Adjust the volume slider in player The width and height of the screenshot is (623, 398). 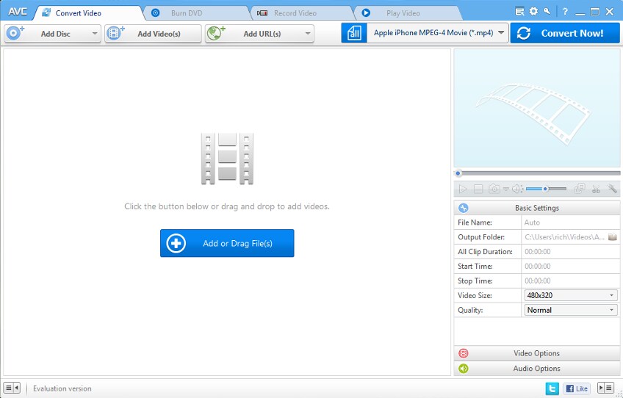(545, 189)
